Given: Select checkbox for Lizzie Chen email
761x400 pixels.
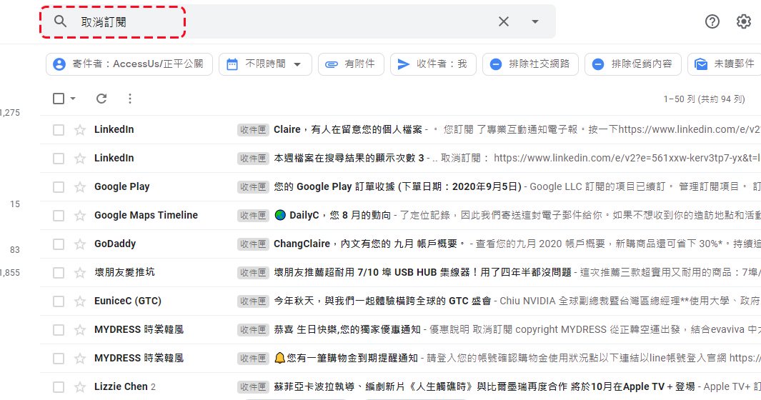Looking at the screenshot, I should click(x=59, y=387).
